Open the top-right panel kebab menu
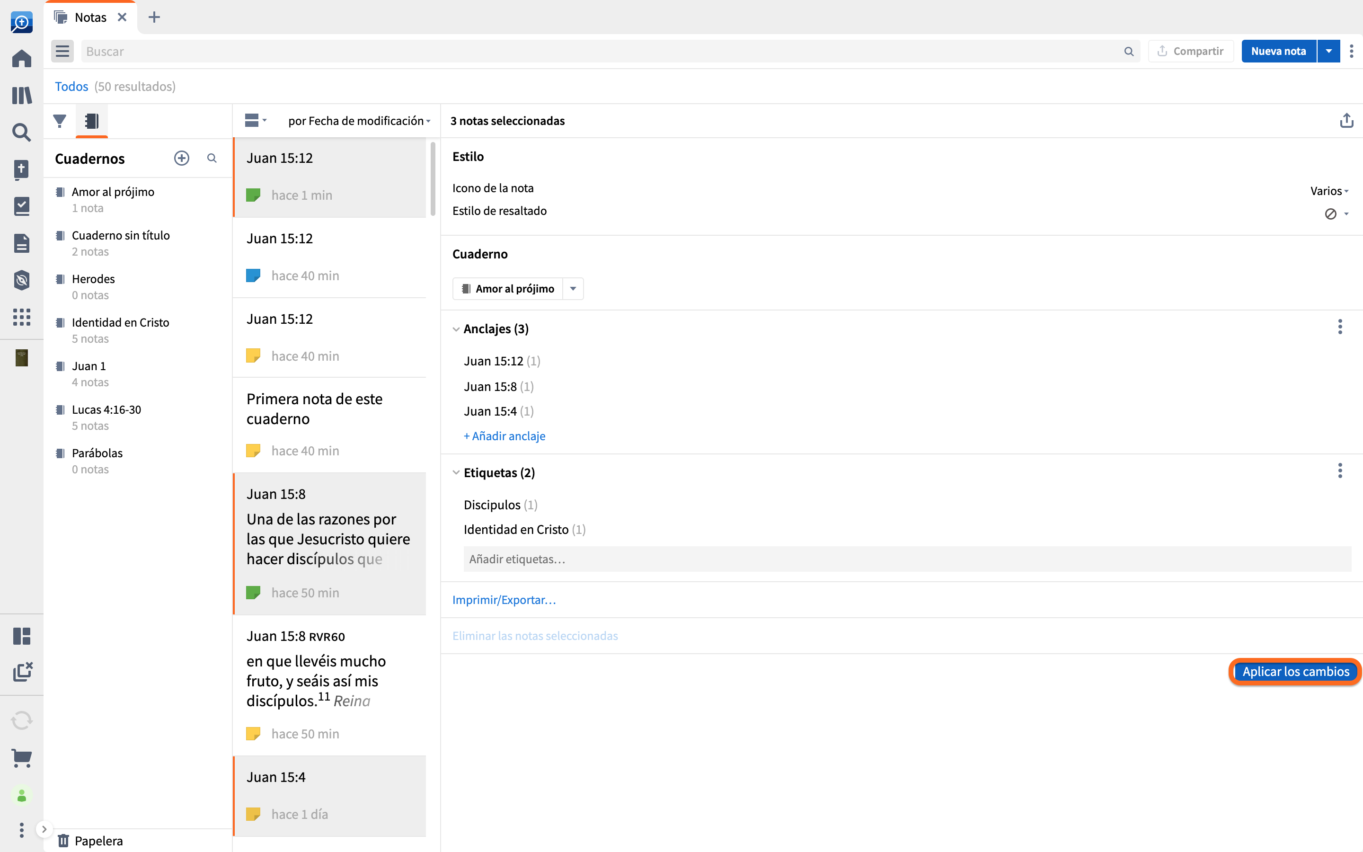This screenshot has height=852, width=1363. click(1352, 51)
